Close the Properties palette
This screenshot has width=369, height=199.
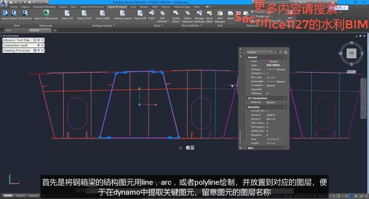click(x=241, y=49)
